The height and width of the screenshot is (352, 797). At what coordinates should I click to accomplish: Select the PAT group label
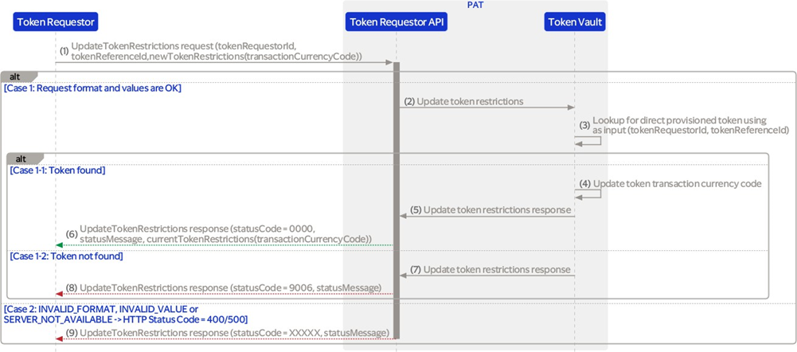coord(475,5)
